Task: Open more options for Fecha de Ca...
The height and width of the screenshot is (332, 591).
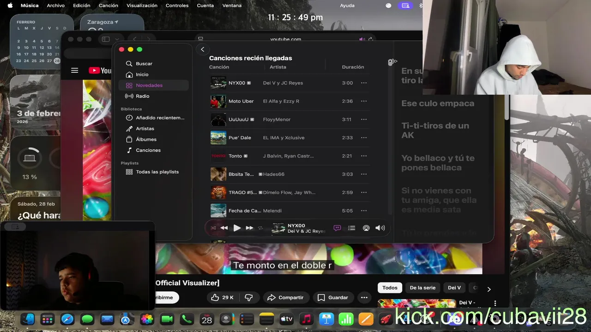Action: click(364, 211)
